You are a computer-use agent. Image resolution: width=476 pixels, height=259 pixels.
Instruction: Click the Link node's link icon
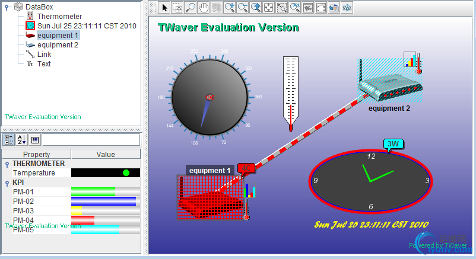30,55
